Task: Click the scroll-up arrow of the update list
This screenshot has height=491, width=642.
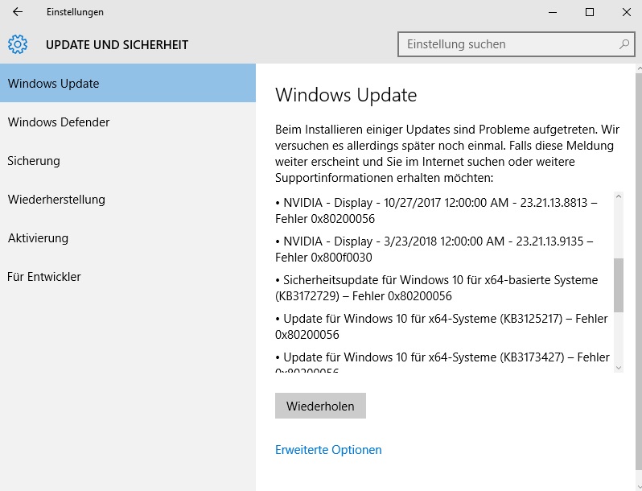Action: pyautogui.click(x=619, y=197)
